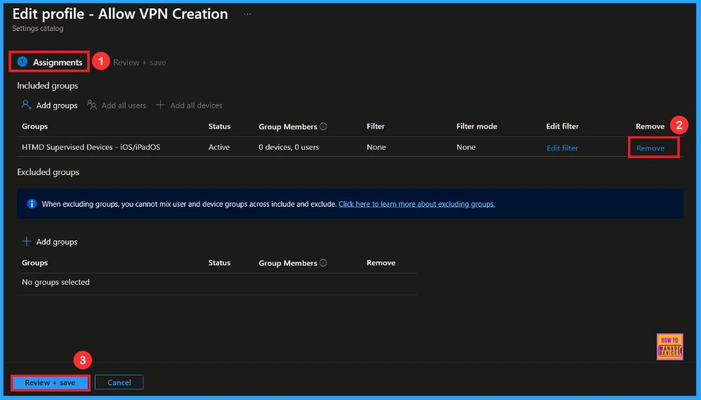This screenshot has width=701, height=400.
Task: Click the Add groups person icon under Included groups
Action: click(x=27, y=105)
